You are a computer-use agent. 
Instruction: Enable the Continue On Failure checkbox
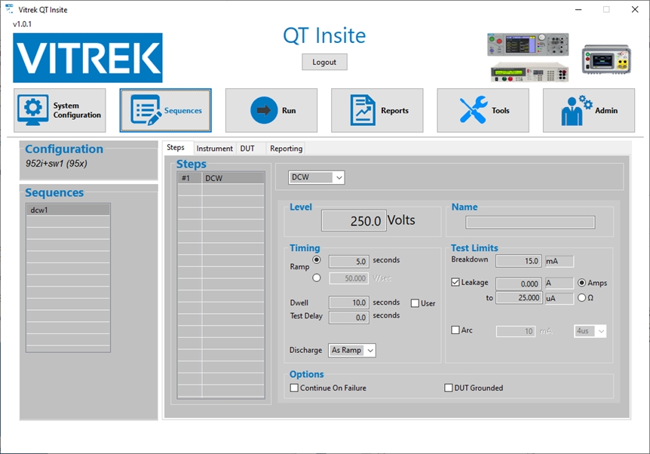[x=295, y=388]
